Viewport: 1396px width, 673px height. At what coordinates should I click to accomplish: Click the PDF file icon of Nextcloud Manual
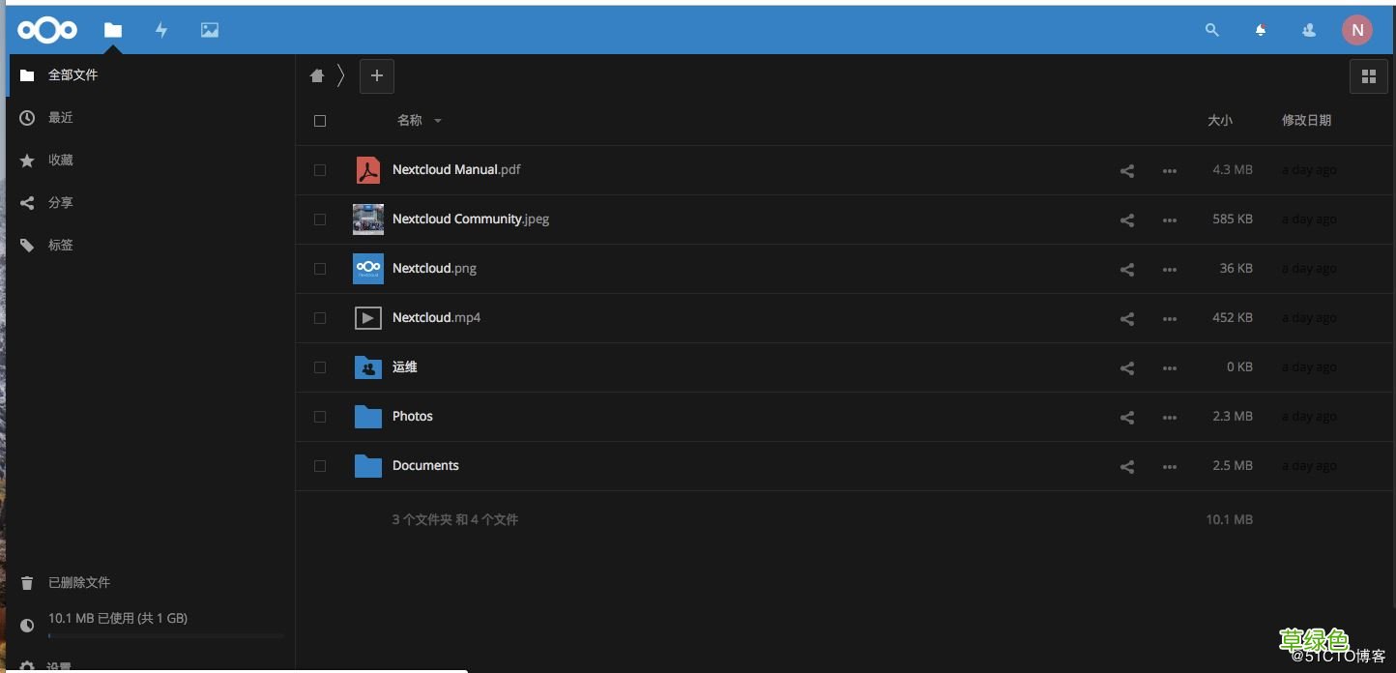(x=368, y=170)
